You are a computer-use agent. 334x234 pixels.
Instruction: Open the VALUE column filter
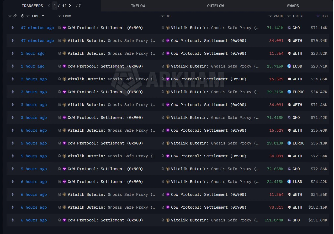pos(270,16)
